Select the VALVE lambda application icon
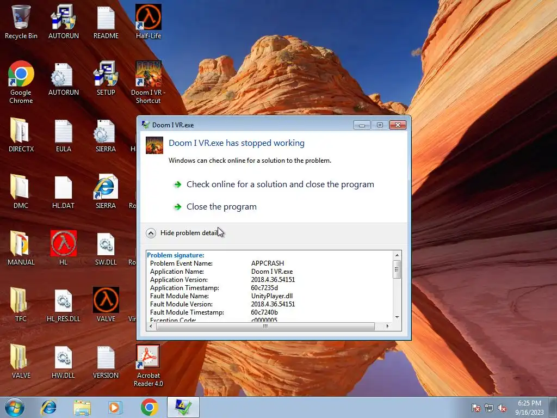This screenshot has height=418, width=557. tap(106, 305)
